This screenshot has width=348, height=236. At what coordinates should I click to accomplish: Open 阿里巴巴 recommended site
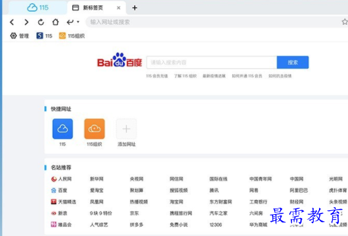299,190
